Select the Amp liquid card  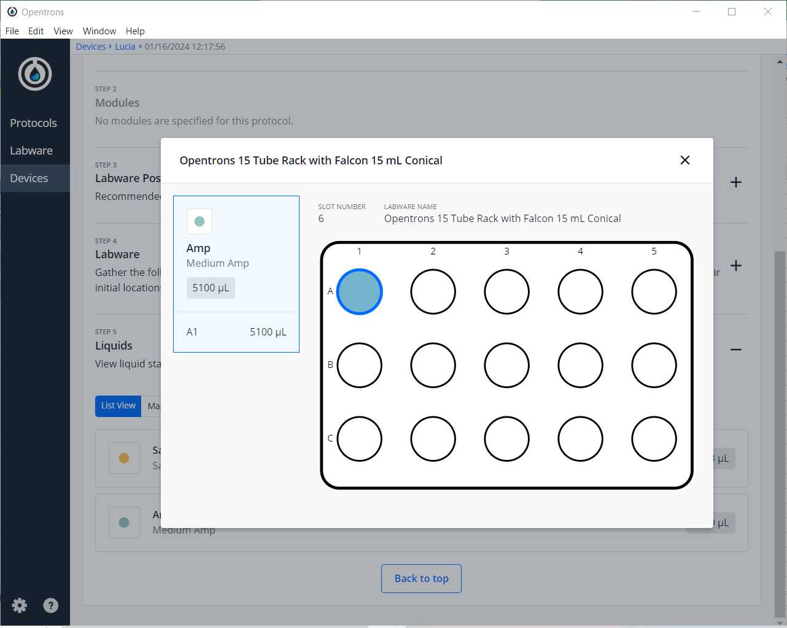236,274
